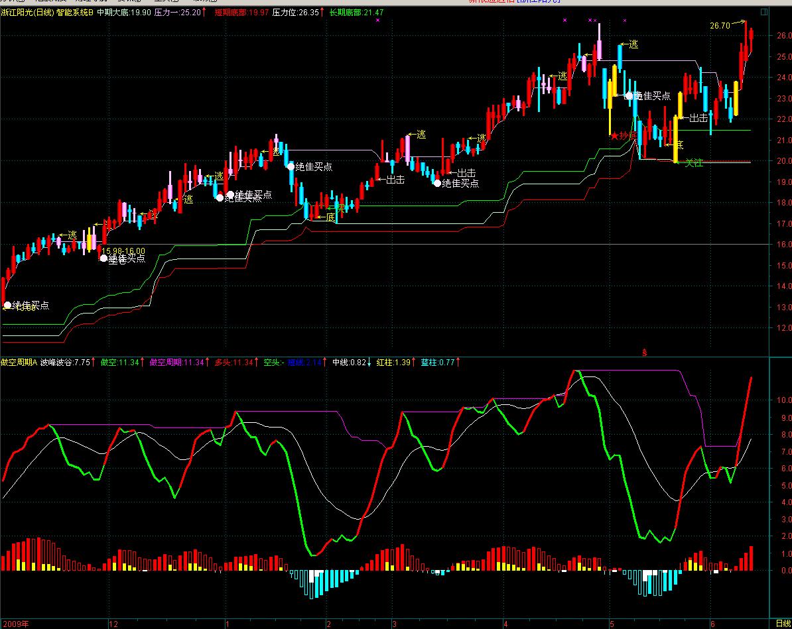Click the 26.70 high price label
Screen dimensions: 792x629
pos(720,26)
